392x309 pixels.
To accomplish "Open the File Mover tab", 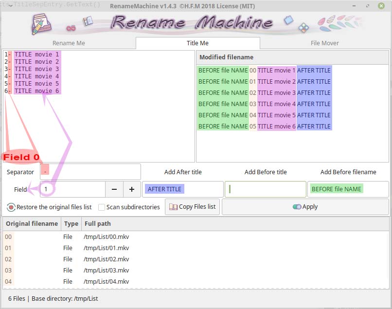I will (x=324, y=43).
